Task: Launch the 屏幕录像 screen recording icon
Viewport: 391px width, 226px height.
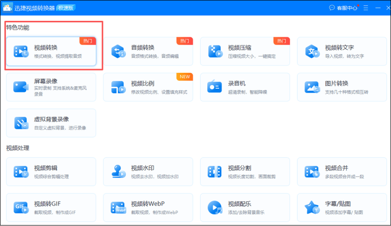Action: pos(21,87)
